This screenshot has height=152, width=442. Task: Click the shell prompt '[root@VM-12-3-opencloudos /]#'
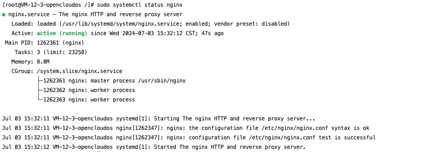(x=48, y=5)
